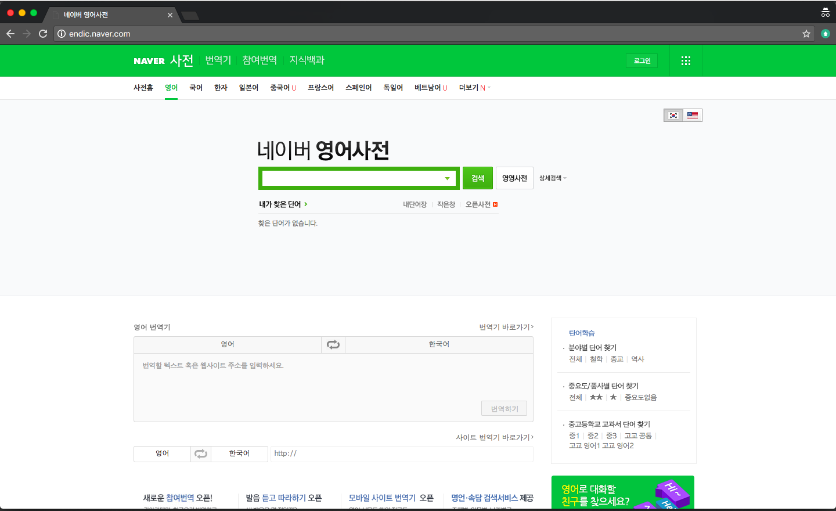The width and height of the screenshot is (836, 511).
Task: Go to 참여번역 in the green header
Action: point(260,60)
